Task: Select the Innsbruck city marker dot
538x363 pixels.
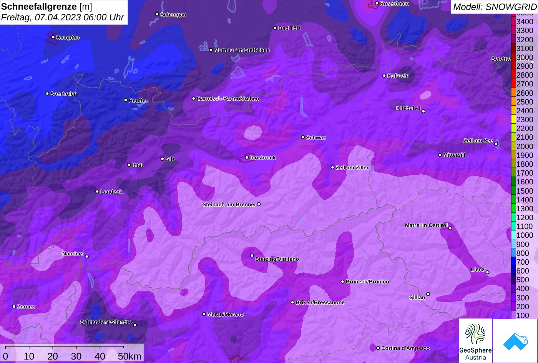Action: click(x=247, y=157)
